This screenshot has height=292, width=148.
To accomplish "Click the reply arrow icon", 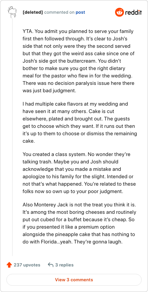I will (x=50, y=265).
